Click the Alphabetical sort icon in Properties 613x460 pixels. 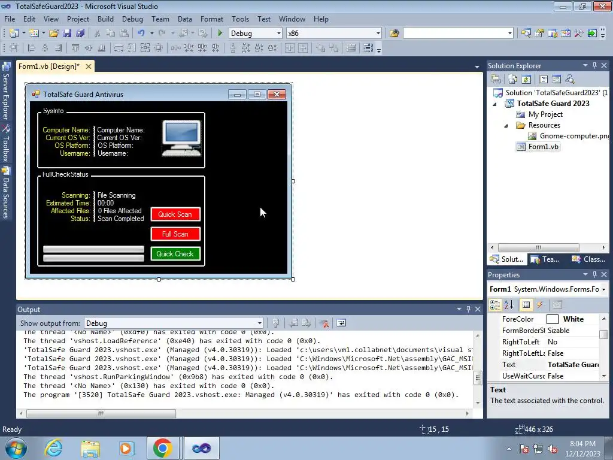click(x=509, y=305)
